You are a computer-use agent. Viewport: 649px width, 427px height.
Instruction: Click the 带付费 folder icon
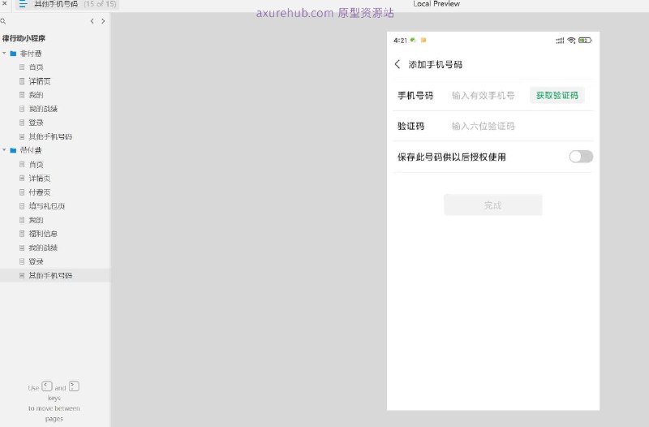click(x=13, y=150)
